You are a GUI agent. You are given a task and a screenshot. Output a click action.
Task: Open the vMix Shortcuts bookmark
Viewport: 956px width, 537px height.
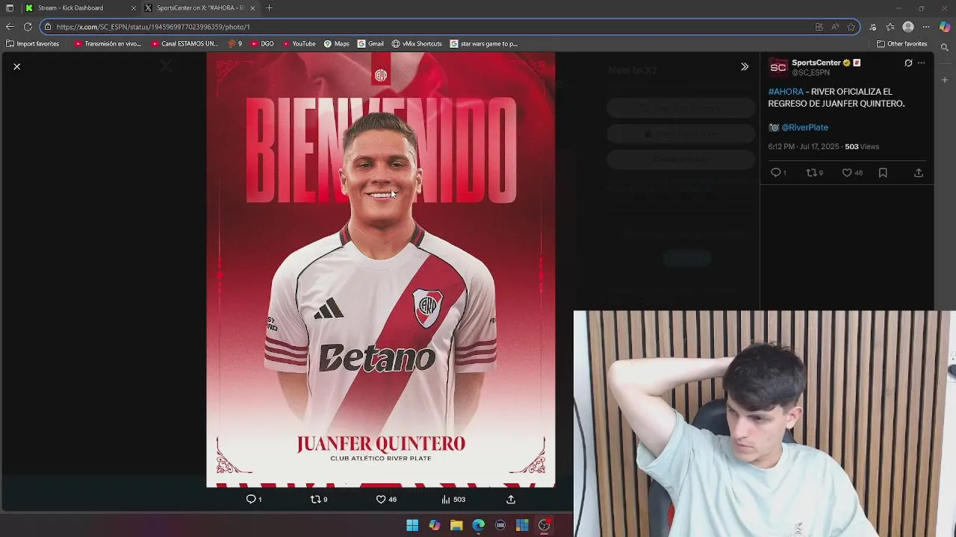click(x=417, y=44)
